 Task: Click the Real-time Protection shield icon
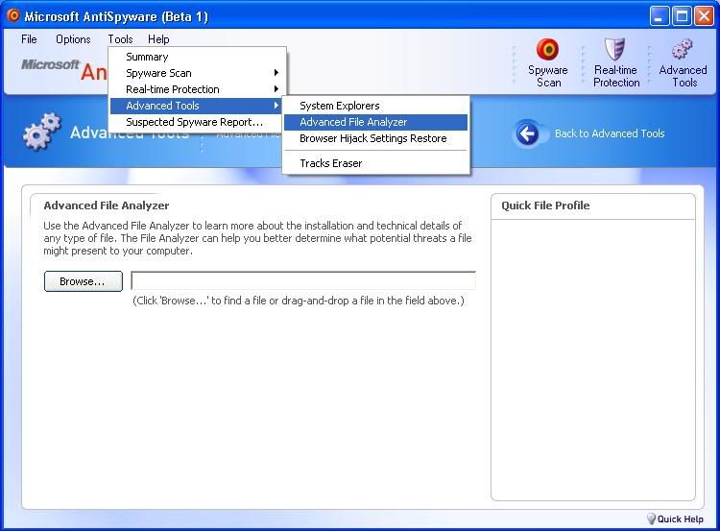[x=614, y=49]
